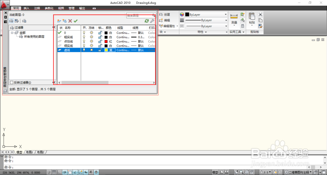Image resolution: width=327 pixels, height=175 pixels.
Task: Click the black color swatch of 粗实线
Action: click(106, 37)
